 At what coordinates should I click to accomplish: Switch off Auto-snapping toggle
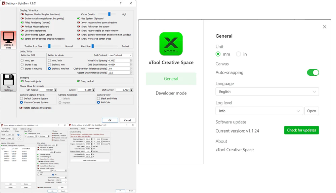pos(313,73)
